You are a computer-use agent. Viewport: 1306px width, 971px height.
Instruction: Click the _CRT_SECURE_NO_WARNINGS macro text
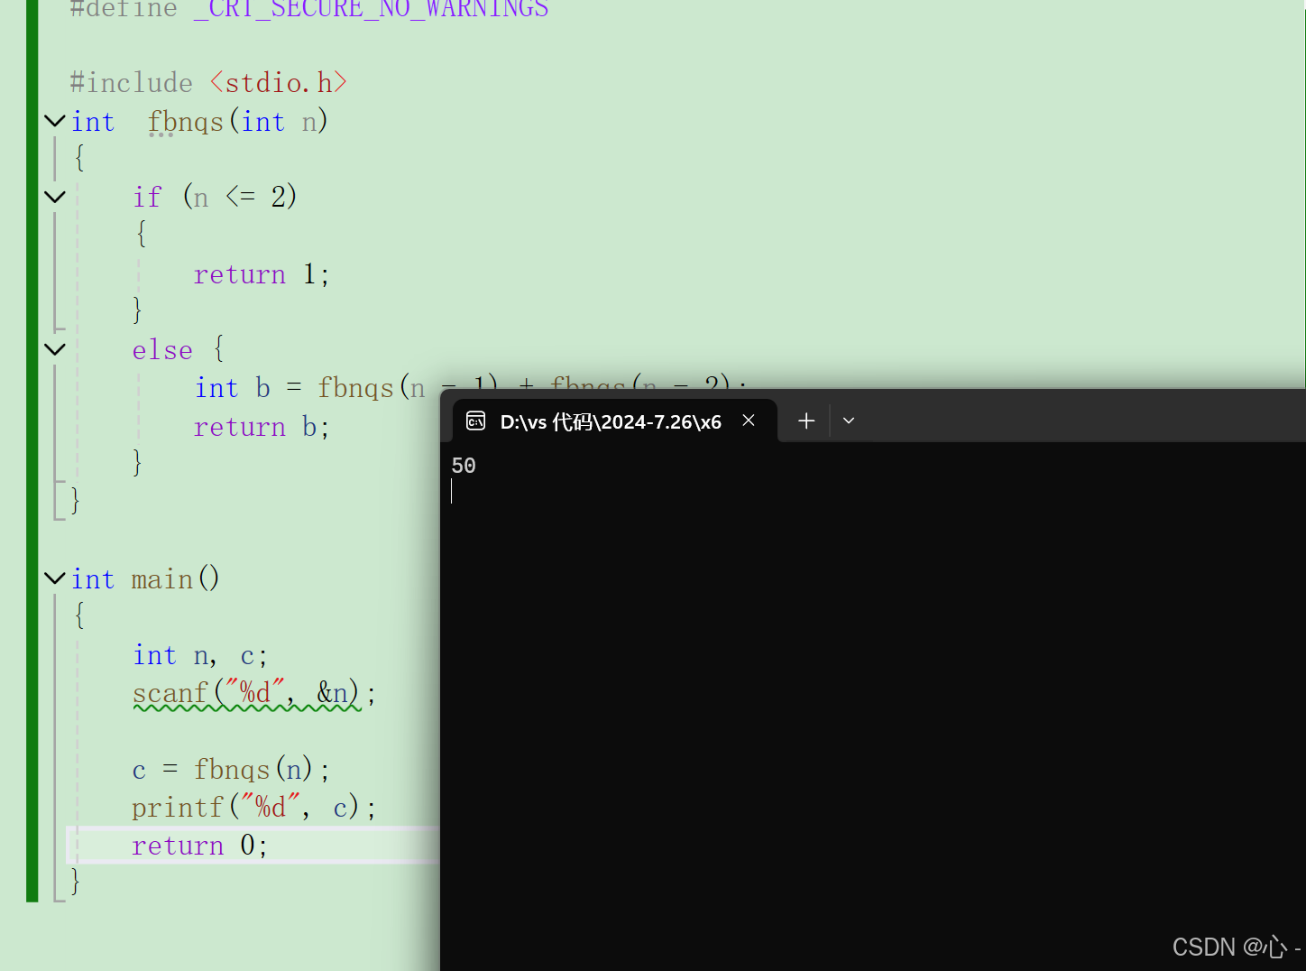[371, 9]
